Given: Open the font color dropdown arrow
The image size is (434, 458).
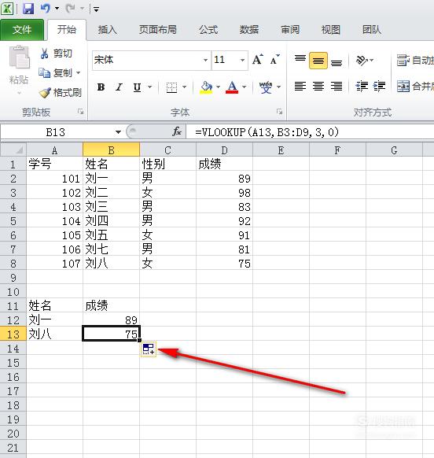Looking at the screenshot, I should [244, 87].
